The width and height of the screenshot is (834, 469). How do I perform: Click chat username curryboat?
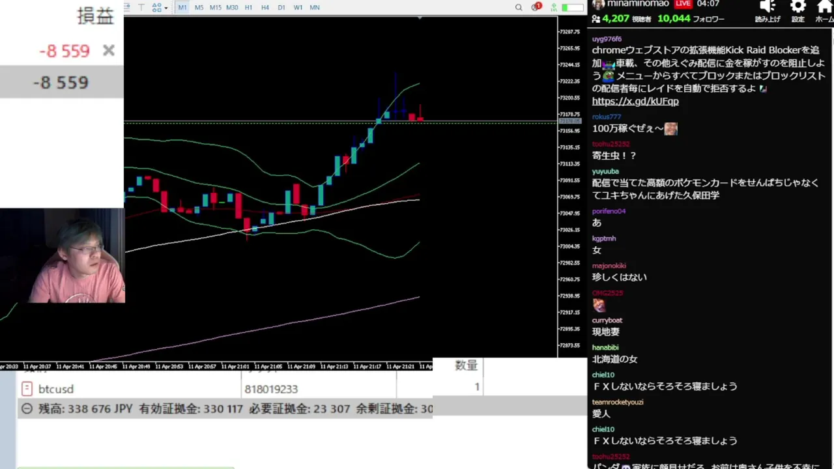click(x=607, y=320)
